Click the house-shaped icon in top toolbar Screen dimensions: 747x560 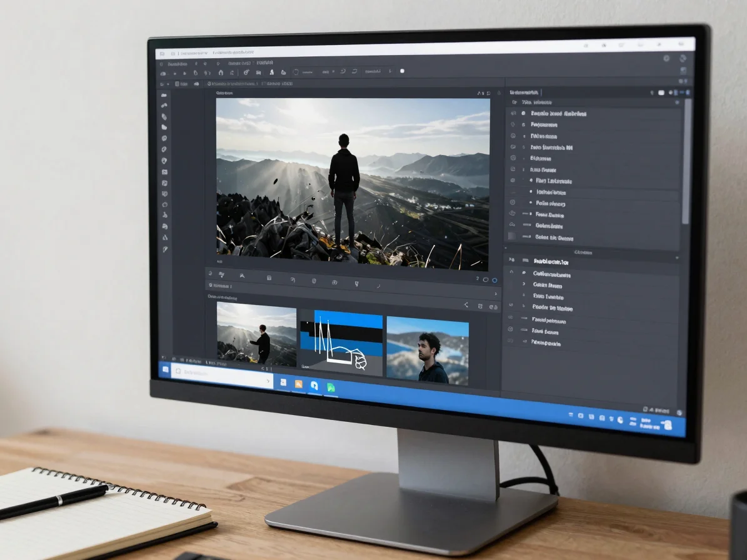tap(221, 72)
